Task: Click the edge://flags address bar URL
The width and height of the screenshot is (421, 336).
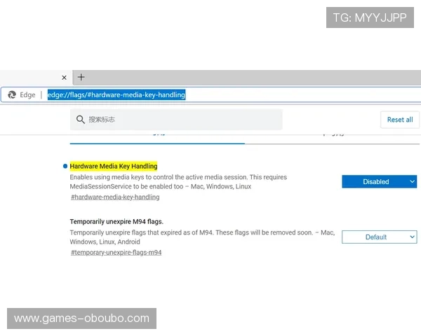Action: pyautogui.click(x=116, y=94)
